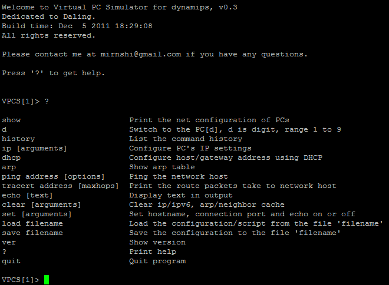Click the 'clear [arguments]' command entry

coord(41,204)
